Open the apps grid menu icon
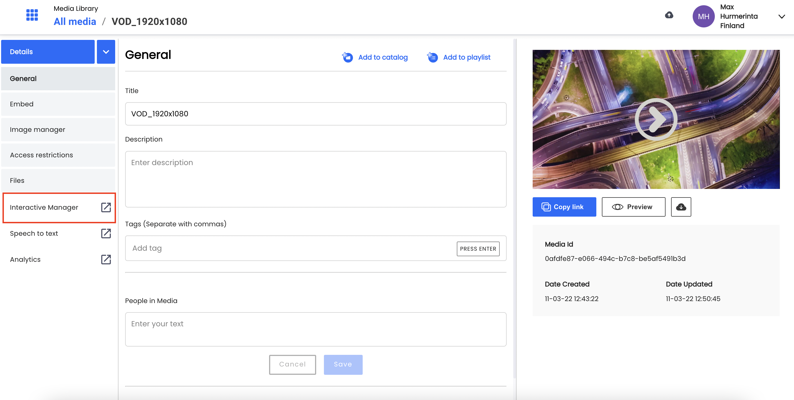794x400 pixels. 32,15
